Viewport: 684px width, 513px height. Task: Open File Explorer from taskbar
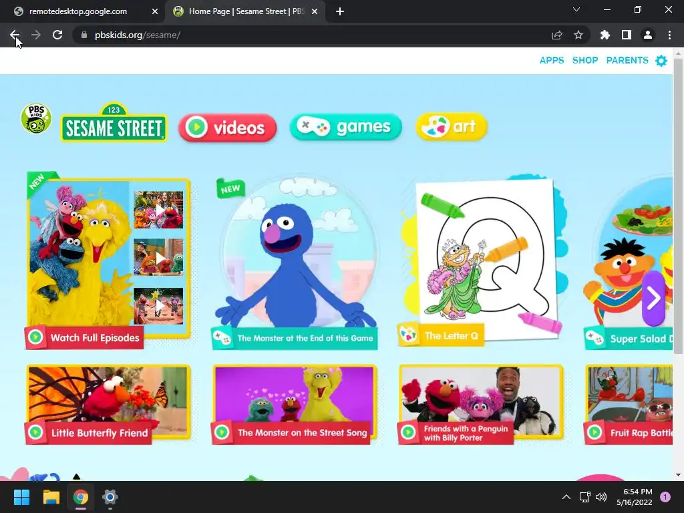(51, 497)
